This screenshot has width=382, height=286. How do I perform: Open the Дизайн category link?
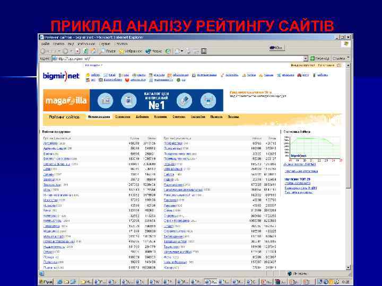[x=48, y=174]
